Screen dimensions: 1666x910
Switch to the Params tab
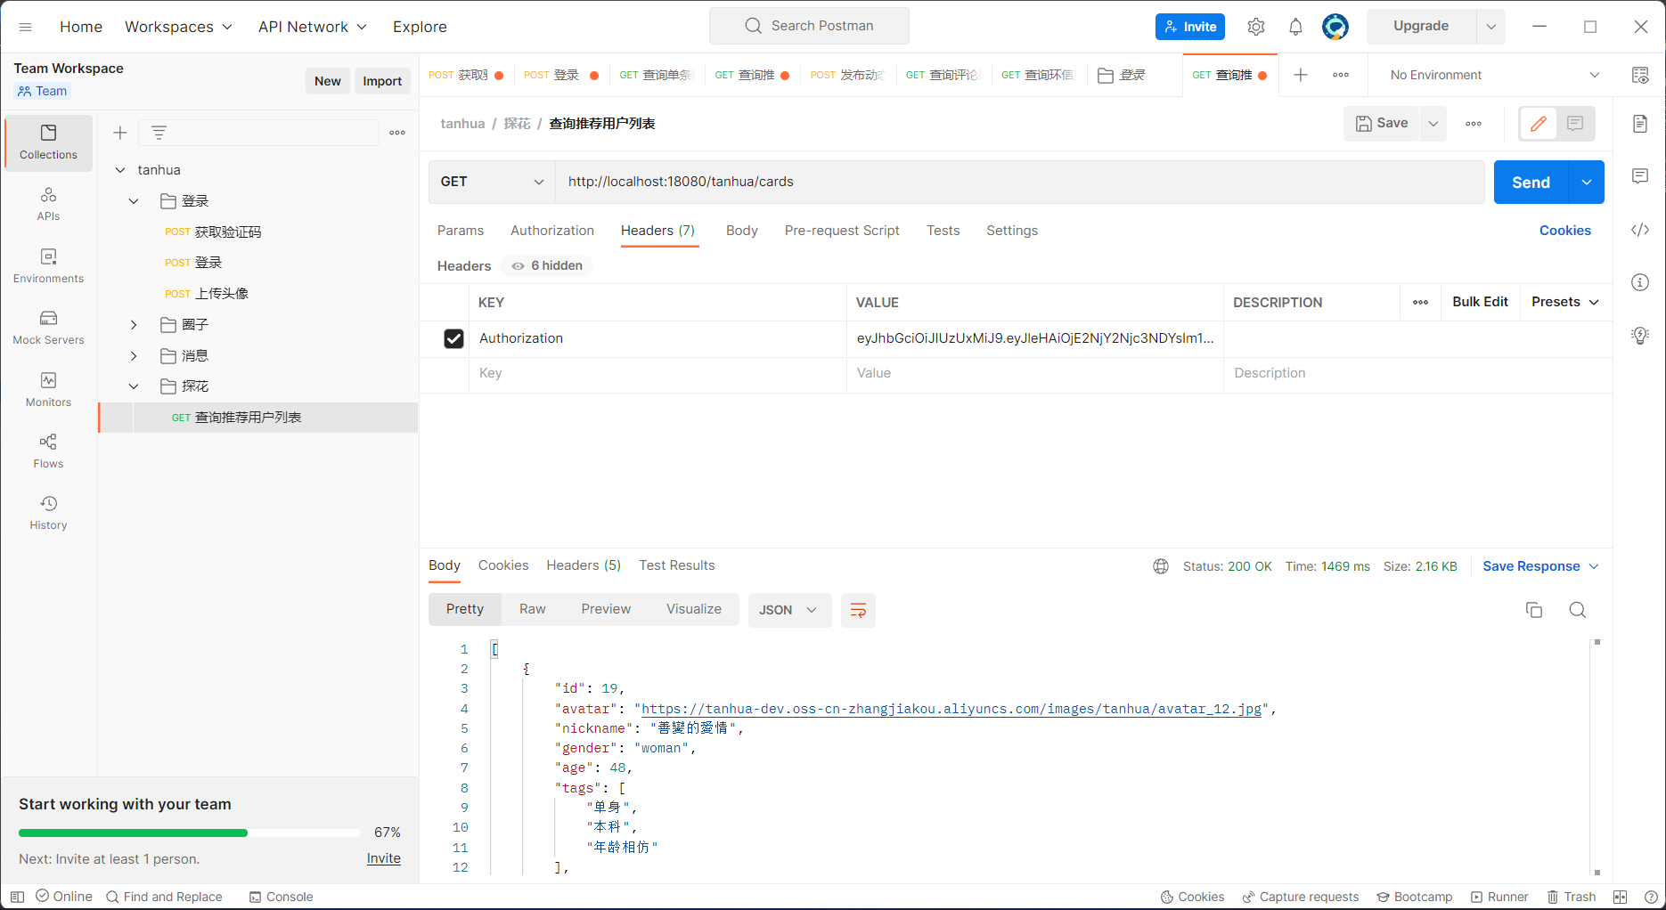(x=461, y=231)
